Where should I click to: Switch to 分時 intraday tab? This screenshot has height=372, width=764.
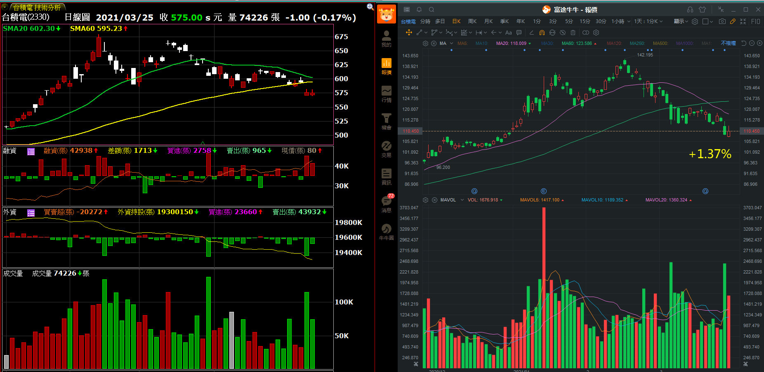425,21
